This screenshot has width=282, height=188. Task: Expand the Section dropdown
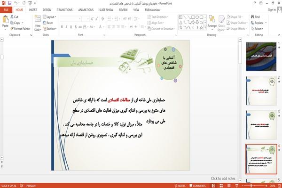50,29
